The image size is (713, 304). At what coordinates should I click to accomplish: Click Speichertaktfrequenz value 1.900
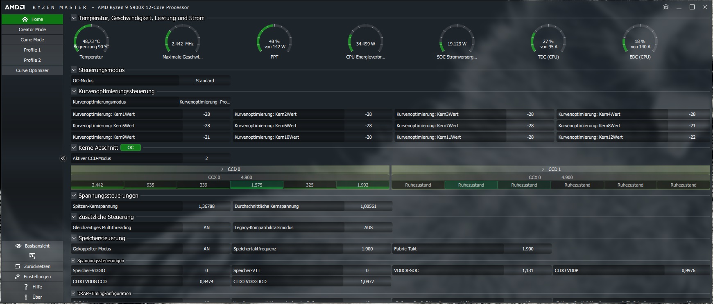(x=367, y=249)
